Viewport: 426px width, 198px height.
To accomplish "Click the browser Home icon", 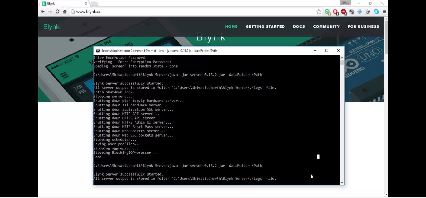I will point(65,11).
